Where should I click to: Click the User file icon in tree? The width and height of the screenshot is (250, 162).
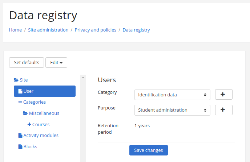pos(20,91)
